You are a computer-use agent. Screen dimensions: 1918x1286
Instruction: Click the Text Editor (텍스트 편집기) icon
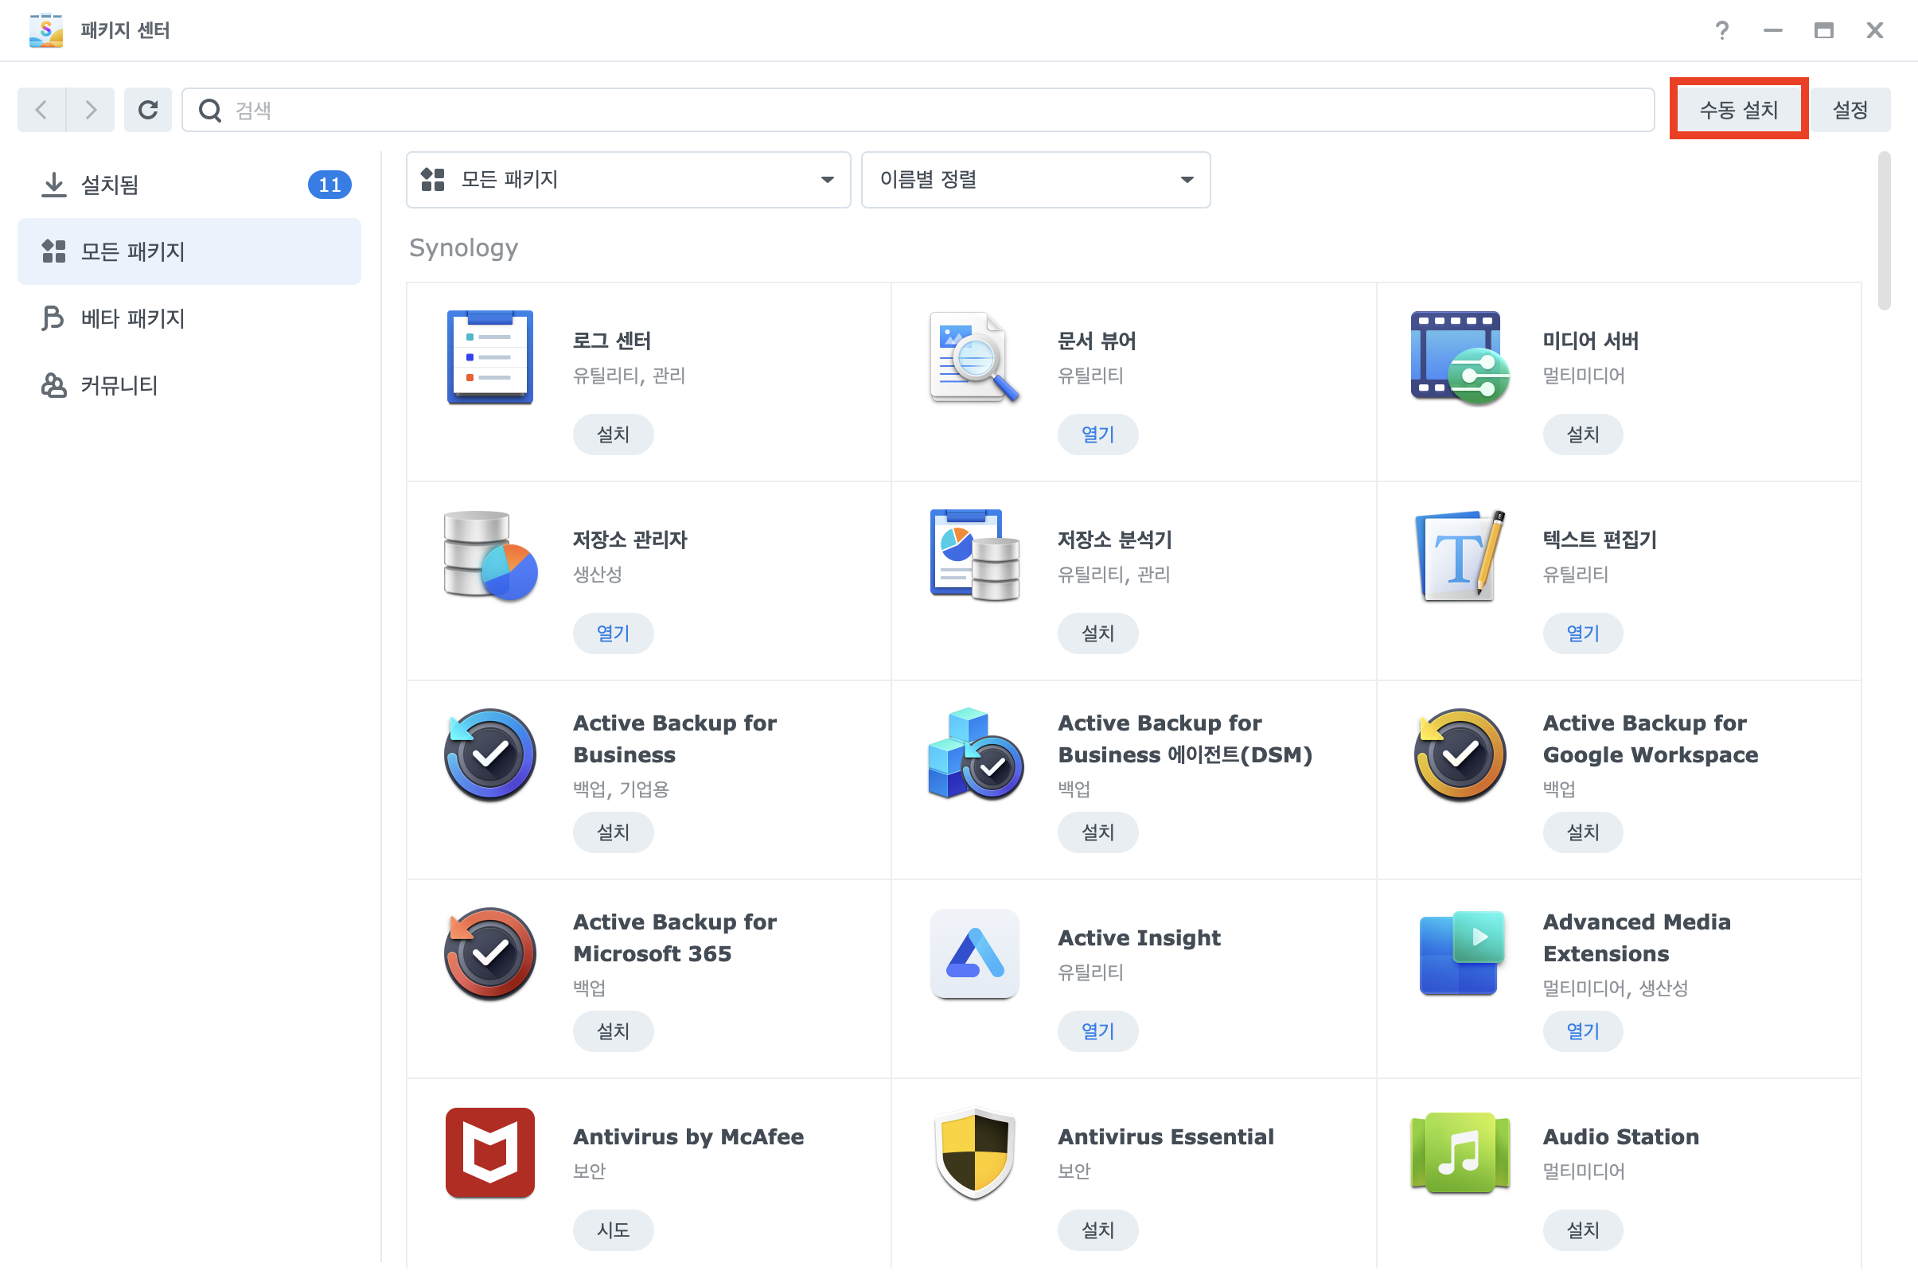pos(1459,555)
